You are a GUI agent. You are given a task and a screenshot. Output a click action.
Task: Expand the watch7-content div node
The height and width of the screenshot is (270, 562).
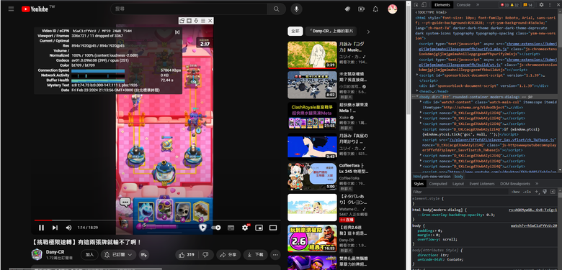pos(421,102)
